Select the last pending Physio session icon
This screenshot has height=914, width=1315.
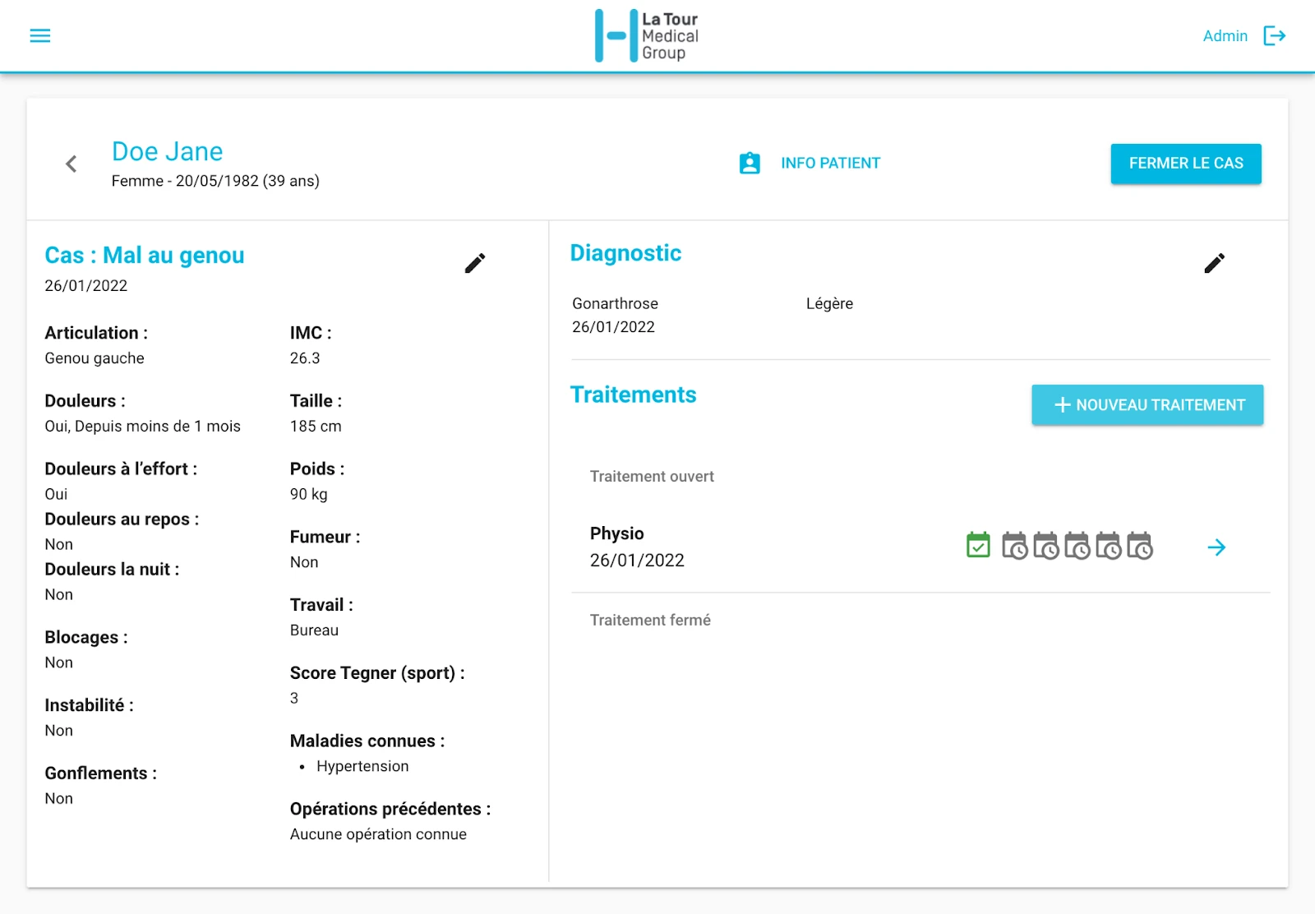pos(1139,546)
